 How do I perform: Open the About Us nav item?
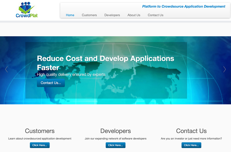[134, 15]
